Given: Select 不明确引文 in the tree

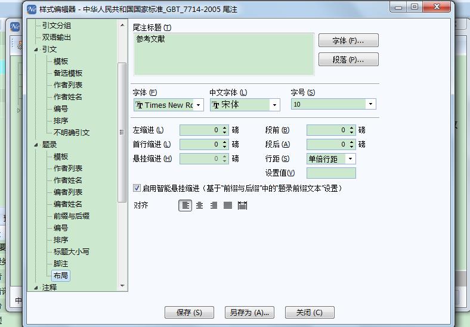Looking at the screenshot, I should click(x=72, y=133).
